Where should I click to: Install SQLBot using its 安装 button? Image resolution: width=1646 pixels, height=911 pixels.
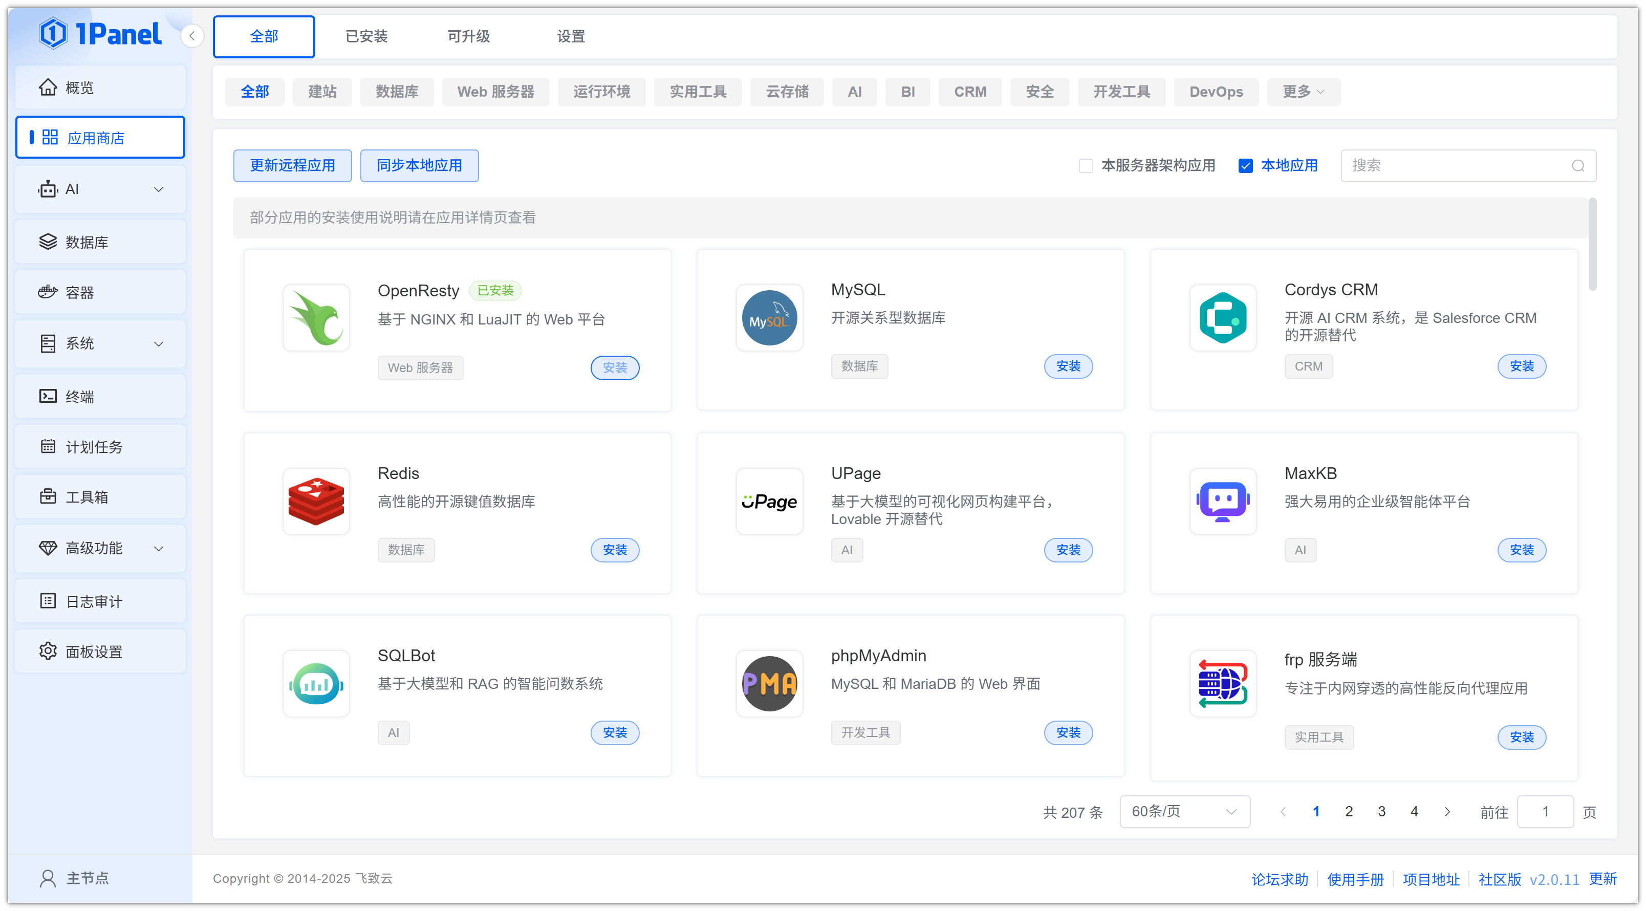(614, 732)
